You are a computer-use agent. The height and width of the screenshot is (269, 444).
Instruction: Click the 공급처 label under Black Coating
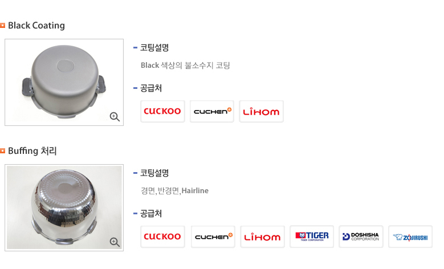(x=151, y=88)
